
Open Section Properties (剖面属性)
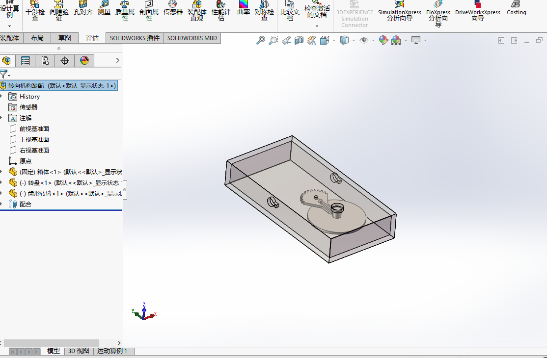[x=149, y=11]
